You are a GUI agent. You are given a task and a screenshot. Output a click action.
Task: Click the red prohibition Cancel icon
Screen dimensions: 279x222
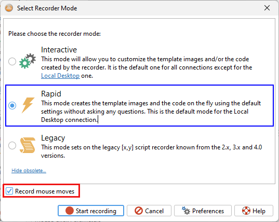139,211
